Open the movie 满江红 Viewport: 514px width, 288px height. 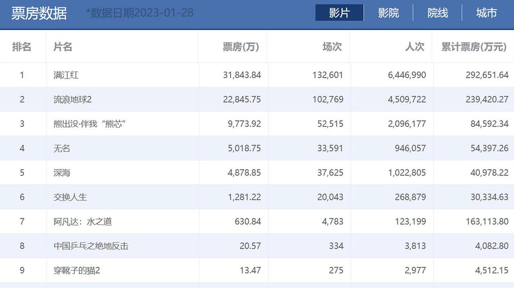pos(66,75)
